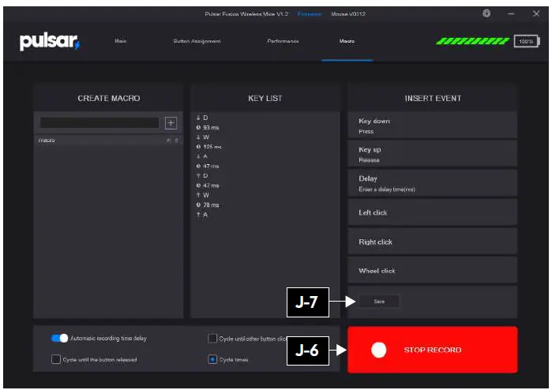Insert a Key up Release event

point(432,154)
